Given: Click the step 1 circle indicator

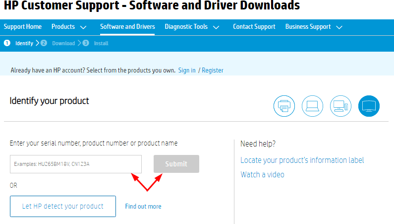Looking at the screenshot, I should 7,43.
